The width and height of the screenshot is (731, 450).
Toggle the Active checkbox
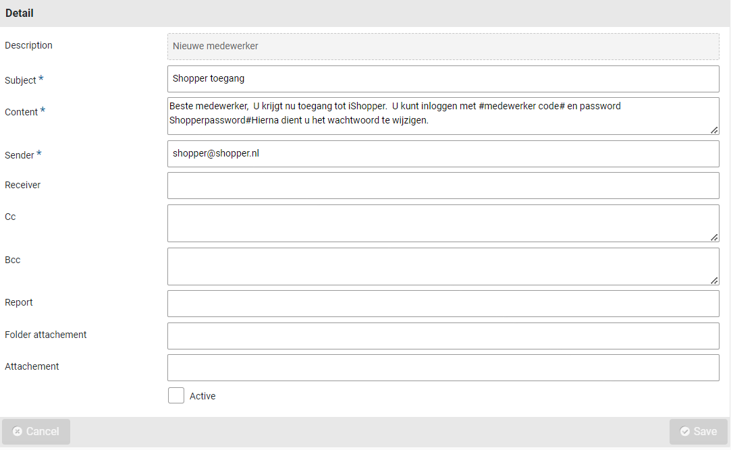(176, 395)
